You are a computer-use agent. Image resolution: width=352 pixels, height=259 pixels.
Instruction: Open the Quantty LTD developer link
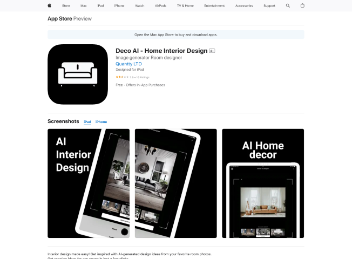tap(128, 64)
